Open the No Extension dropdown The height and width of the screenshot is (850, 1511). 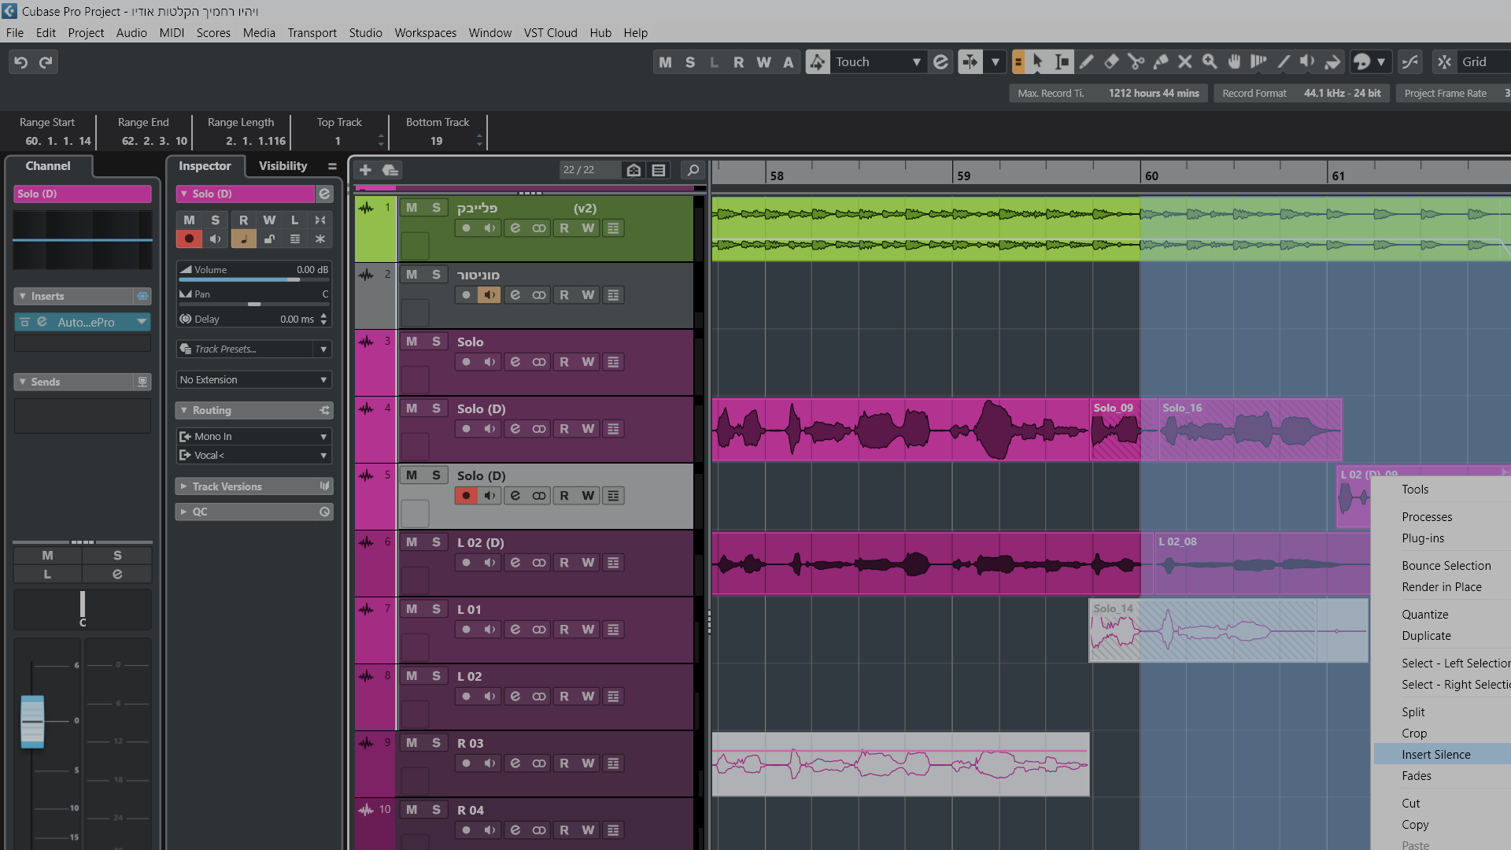coord(254,379)
